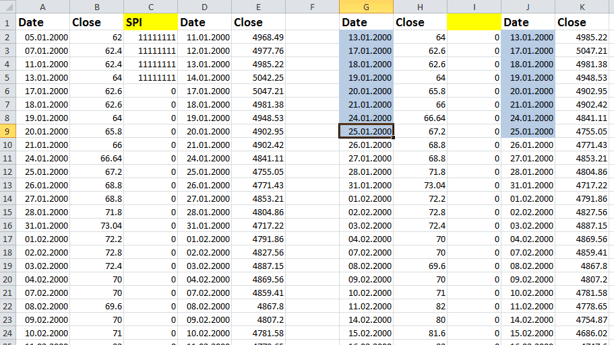Select row header 16
This screenshot has height=345, width=614.
click(x=7, y=225)
